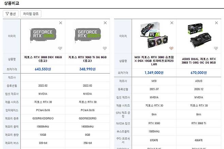
Task: Open GeForce RTX 3060 Ti placeholder image
Action: (87, 35)
